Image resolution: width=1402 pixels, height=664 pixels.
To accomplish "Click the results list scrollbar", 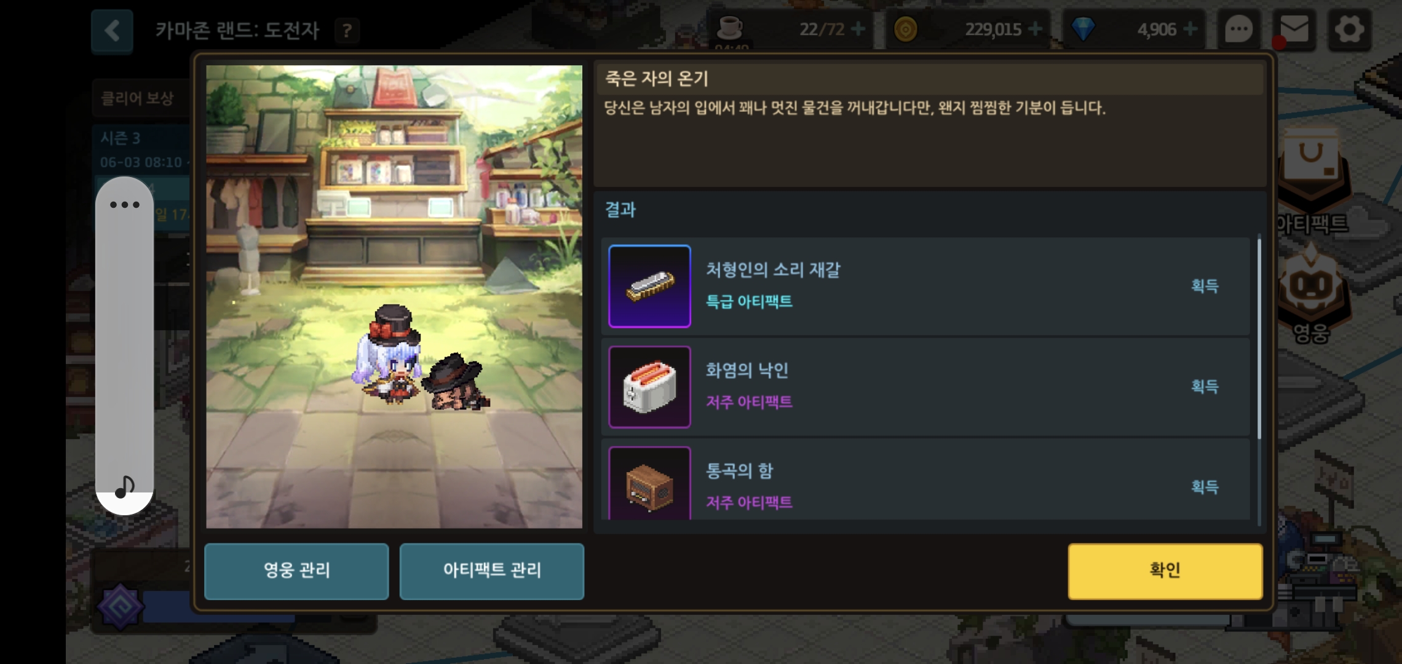I will 1259,339.
